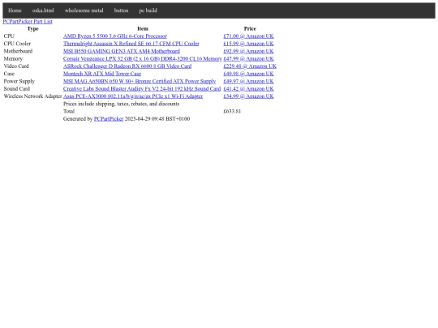Screen dimensions: 438x328
Task: Open AMD Ryzen 5 5500 processor link
Action: [115, 36]
